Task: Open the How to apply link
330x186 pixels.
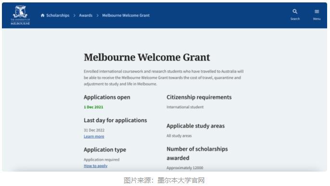Action: 96,166
